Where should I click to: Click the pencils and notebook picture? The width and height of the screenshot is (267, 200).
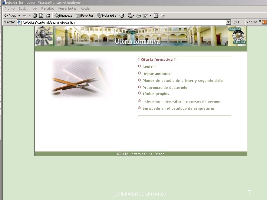pyautogui.click(x=80, y=78)
